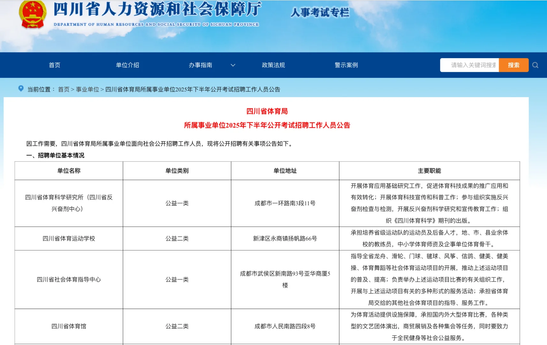The image size is (547, 345).
Task: Click the 四川省体育馆 unit name cell
Action: [69, 326]
